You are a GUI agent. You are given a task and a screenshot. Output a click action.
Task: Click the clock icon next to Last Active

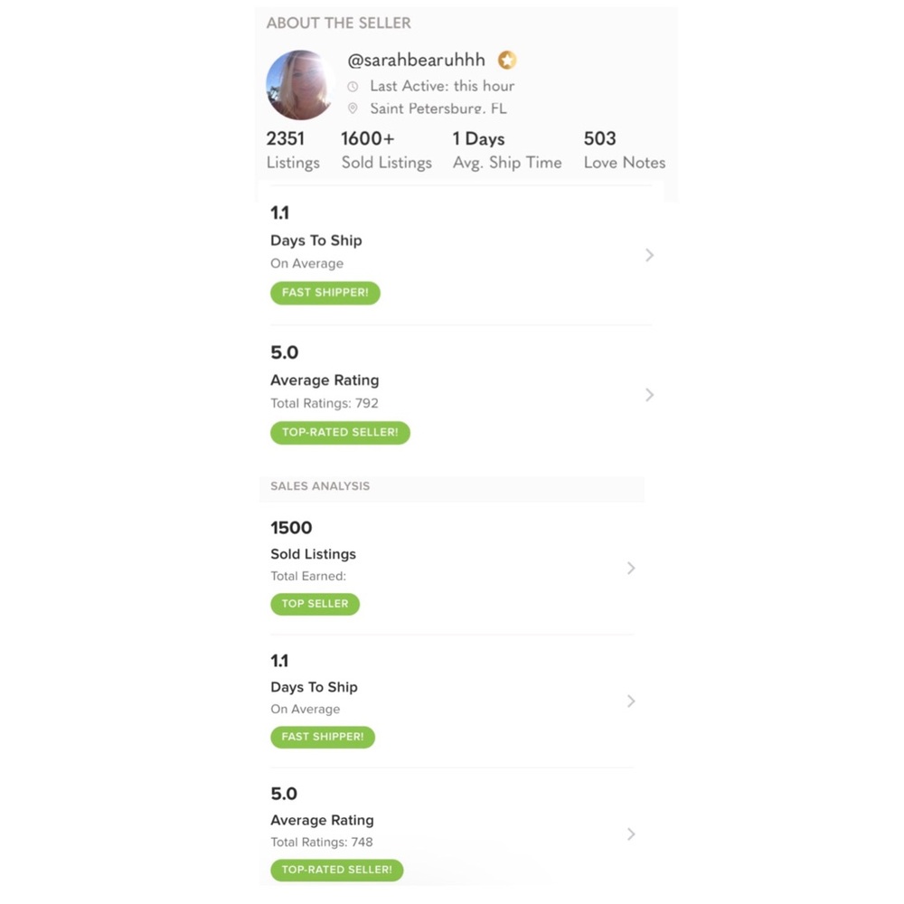(353, 87)
